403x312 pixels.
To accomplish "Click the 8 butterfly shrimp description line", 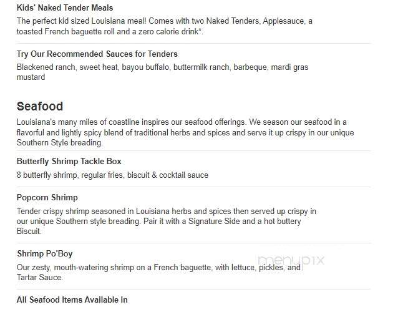I will coord(112,175).
